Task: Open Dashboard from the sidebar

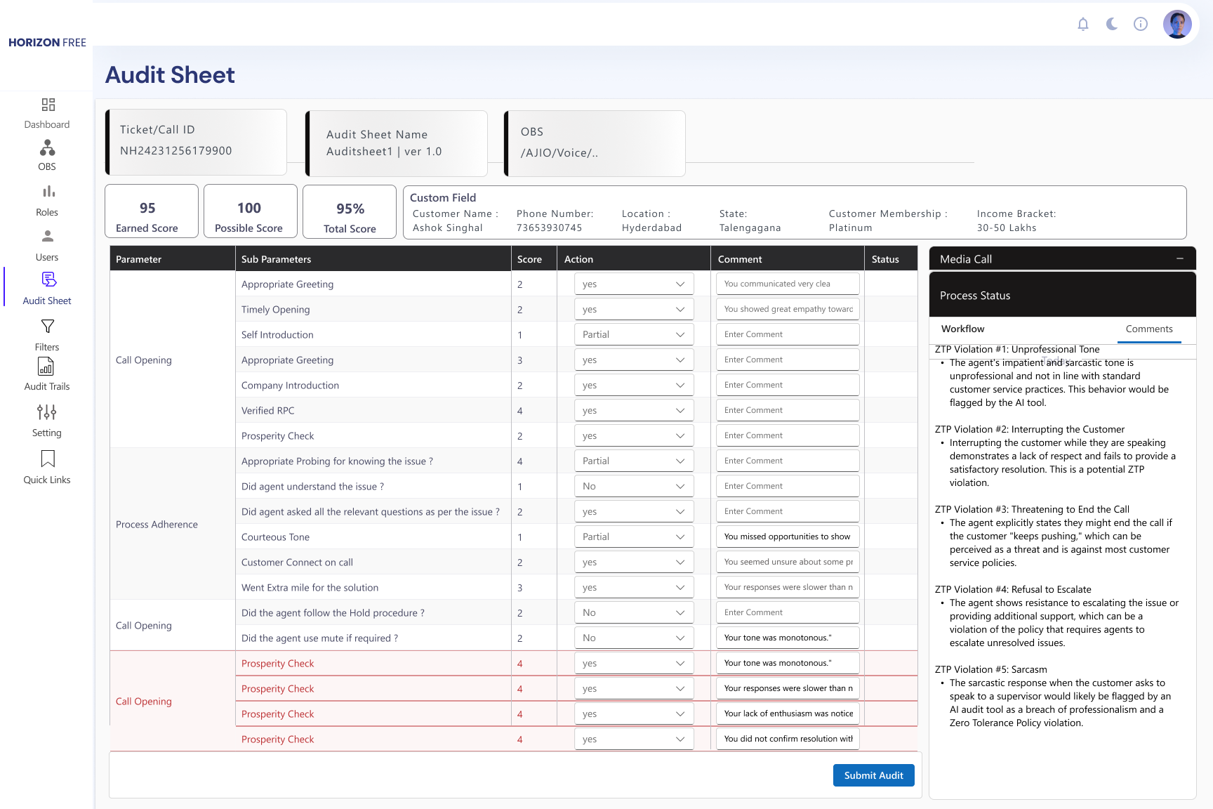Action: pos(47,113)
